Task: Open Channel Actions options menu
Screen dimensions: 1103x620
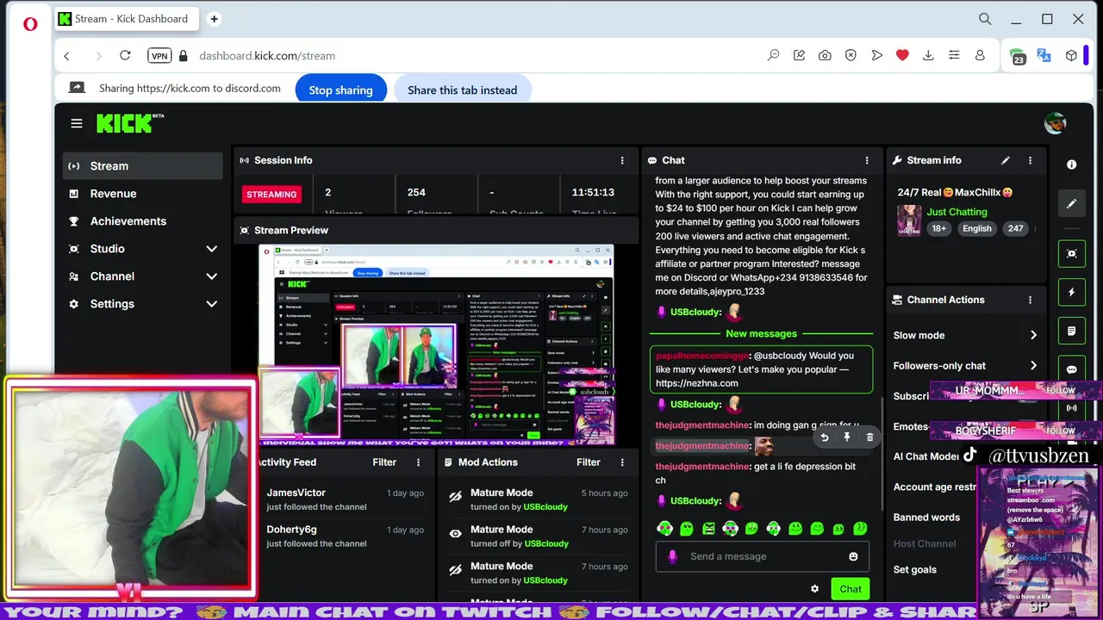Action: 1030,300
